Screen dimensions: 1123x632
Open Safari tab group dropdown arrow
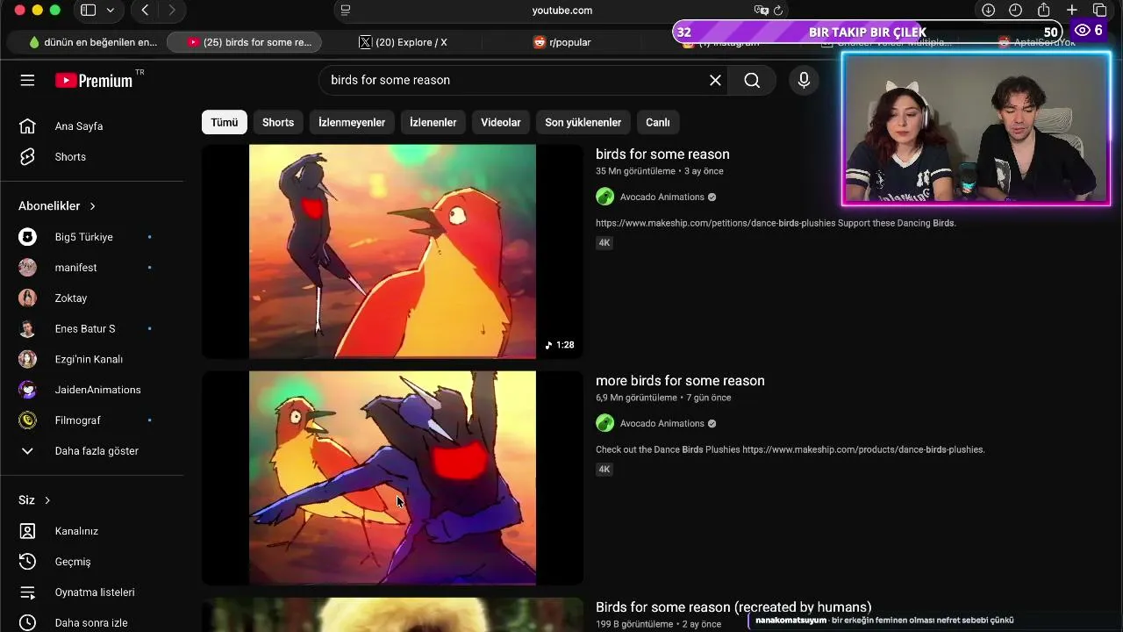tap(110, 11)
